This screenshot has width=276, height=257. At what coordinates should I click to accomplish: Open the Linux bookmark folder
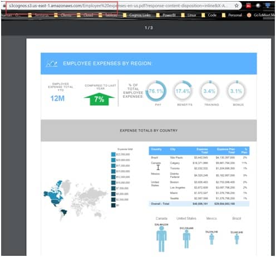tap(189, 15)
